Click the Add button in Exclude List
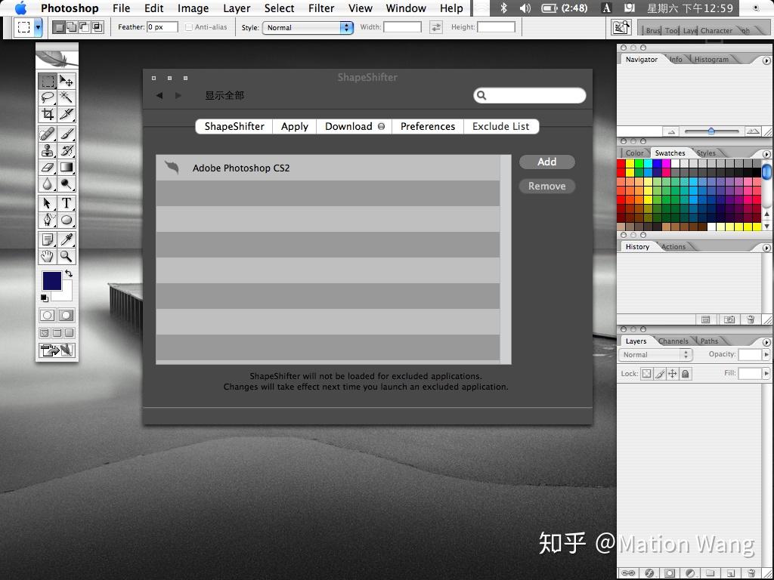 pos(547,162)
